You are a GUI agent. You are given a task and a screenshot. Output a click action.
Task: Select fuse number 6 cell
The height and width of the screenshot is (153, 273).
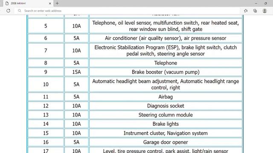tap(46, 38)
